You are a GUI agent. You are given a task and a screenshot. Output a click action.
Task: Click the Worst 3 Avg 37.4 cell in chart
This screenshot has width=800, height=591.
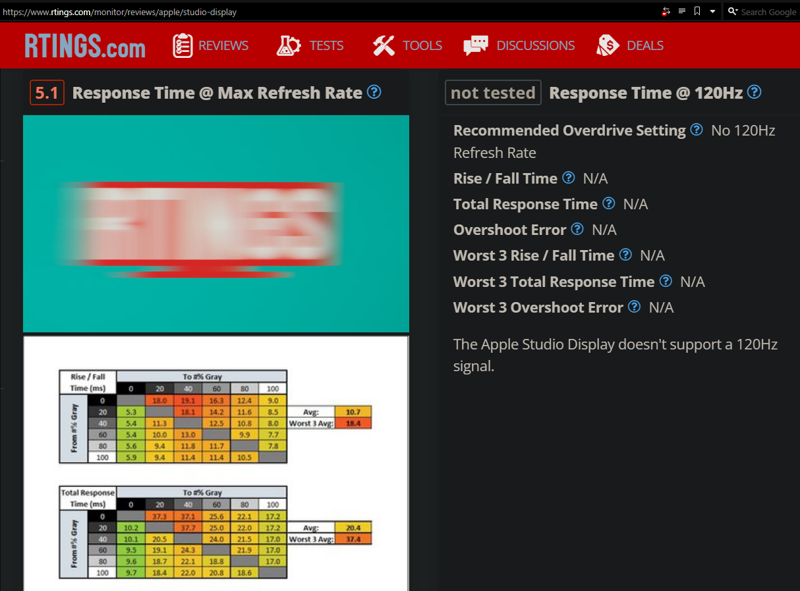[353, 538]
